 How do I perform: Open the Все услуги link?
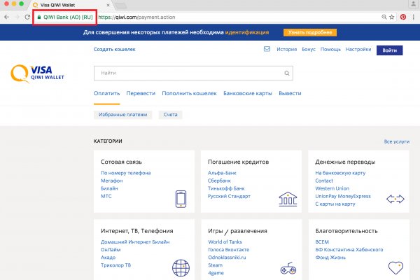(396, 141)
